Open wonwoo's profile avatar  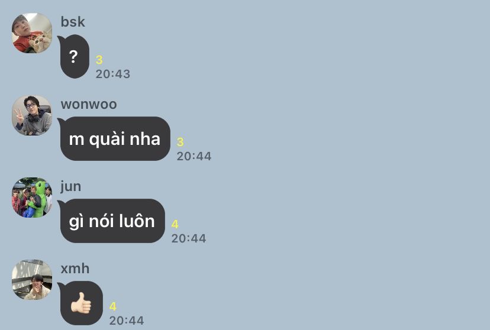tap(32, 115)
